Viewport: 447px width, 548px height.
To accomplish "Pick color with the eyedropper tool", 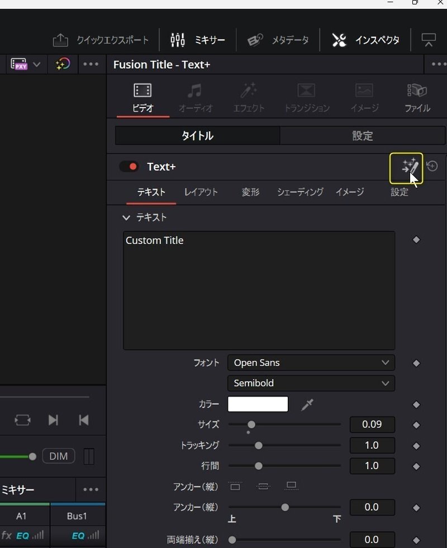I will pos(307,405).
